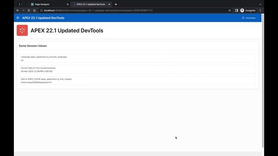
Task: Click the Some Session Values heading
Action: coord(33,46)
